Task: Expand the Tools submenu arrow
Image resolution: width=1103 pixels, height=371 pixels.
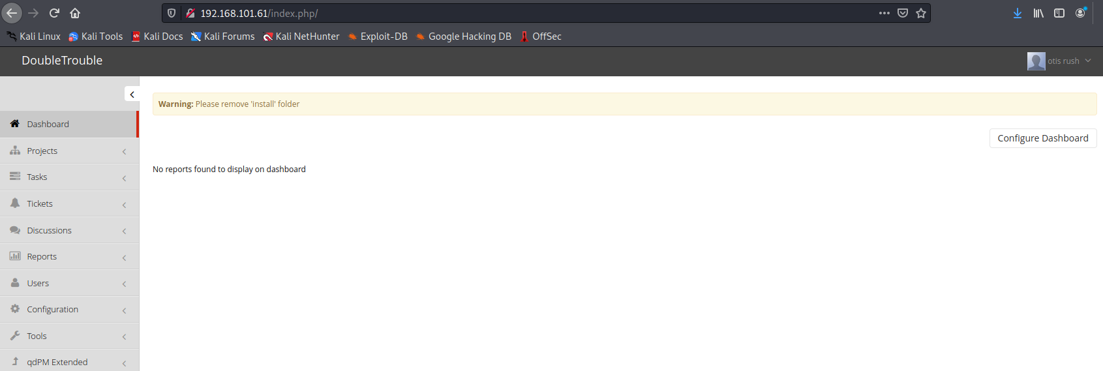Action: point(124,336)
